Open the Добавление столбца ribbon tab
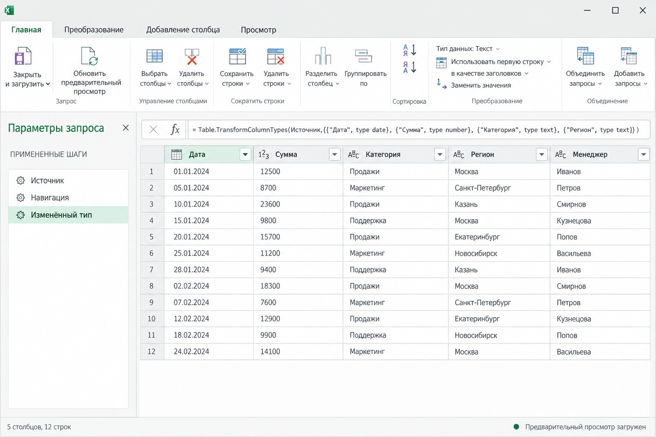Image resolution: width=656 pixels, height=437 pixels. (183, 29)
